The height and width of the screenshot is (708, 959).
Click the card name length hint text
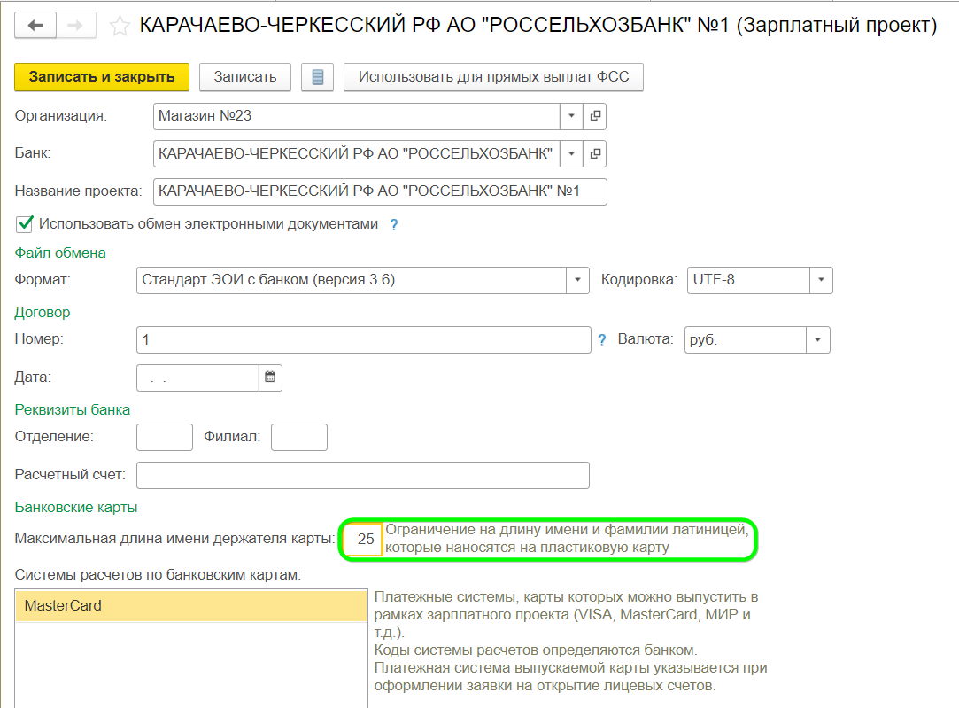pyautogui.click(x=567, y=539)
